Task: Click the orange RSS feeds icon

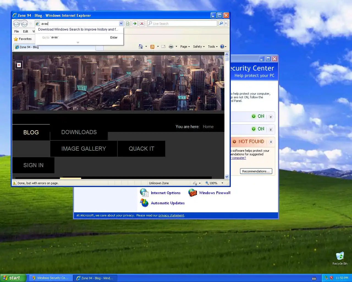Action: [152, 47]
